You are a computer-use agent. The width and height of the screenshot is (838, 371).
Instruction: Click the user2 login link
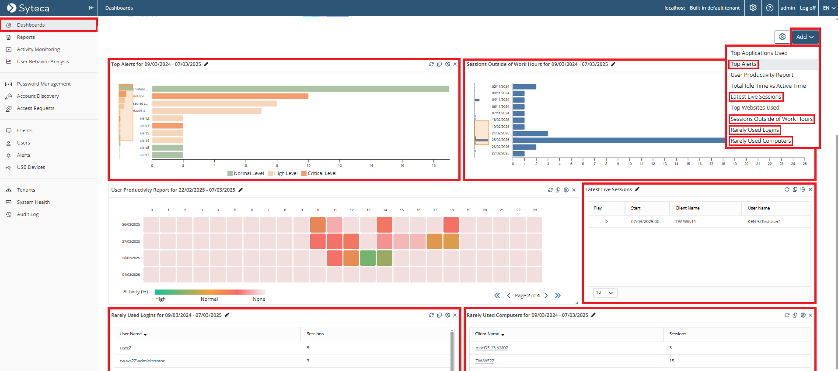(x=126, y=348)
